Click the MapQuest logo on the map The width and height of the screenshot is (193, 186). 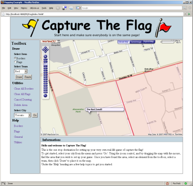point(49,41)
